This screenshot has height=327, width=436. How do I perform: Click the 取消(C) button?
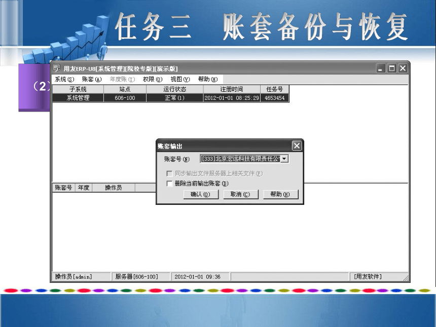click(x=241, y=194)
